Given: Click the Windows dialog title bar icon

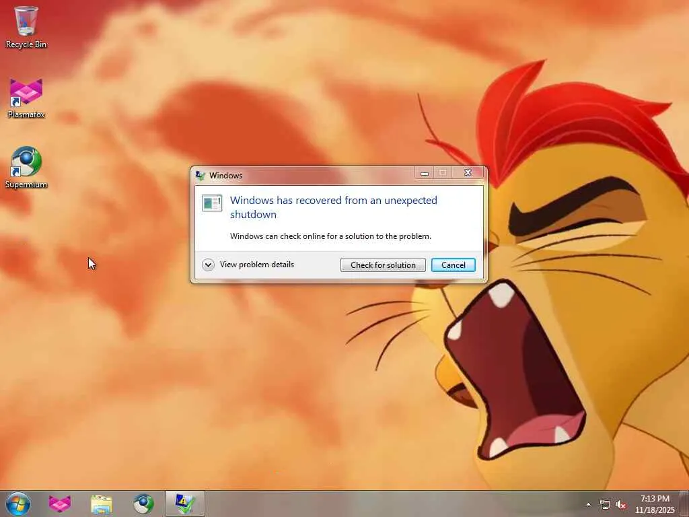Looking at the screenshot, I should (x=201, y=176).
